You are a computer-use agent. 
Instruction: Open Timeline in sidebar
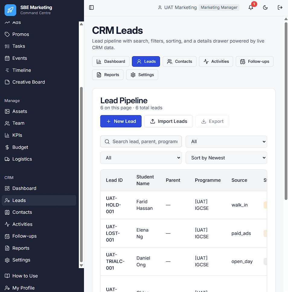click(39, 70)
